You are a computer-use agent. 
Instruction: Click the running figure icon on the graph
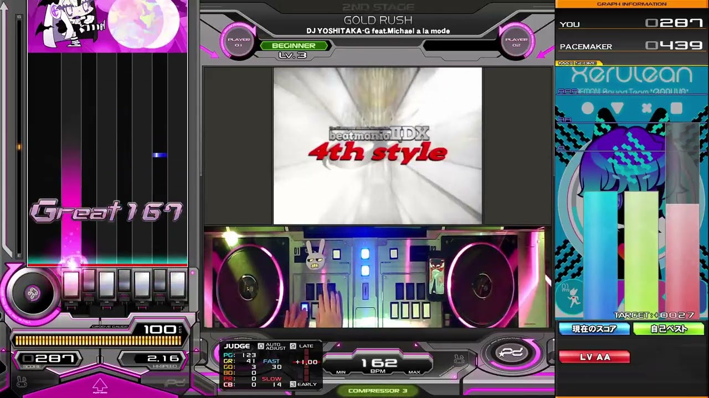(x=574, y=298)
